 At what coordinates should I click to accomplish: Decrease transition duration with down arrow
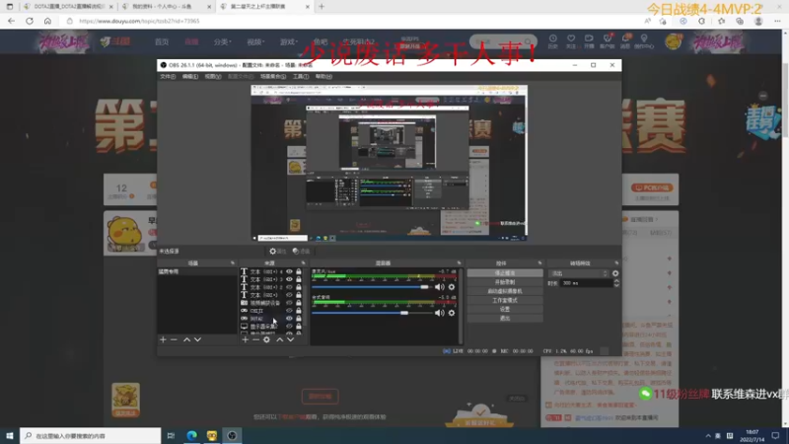coord(616,285)
